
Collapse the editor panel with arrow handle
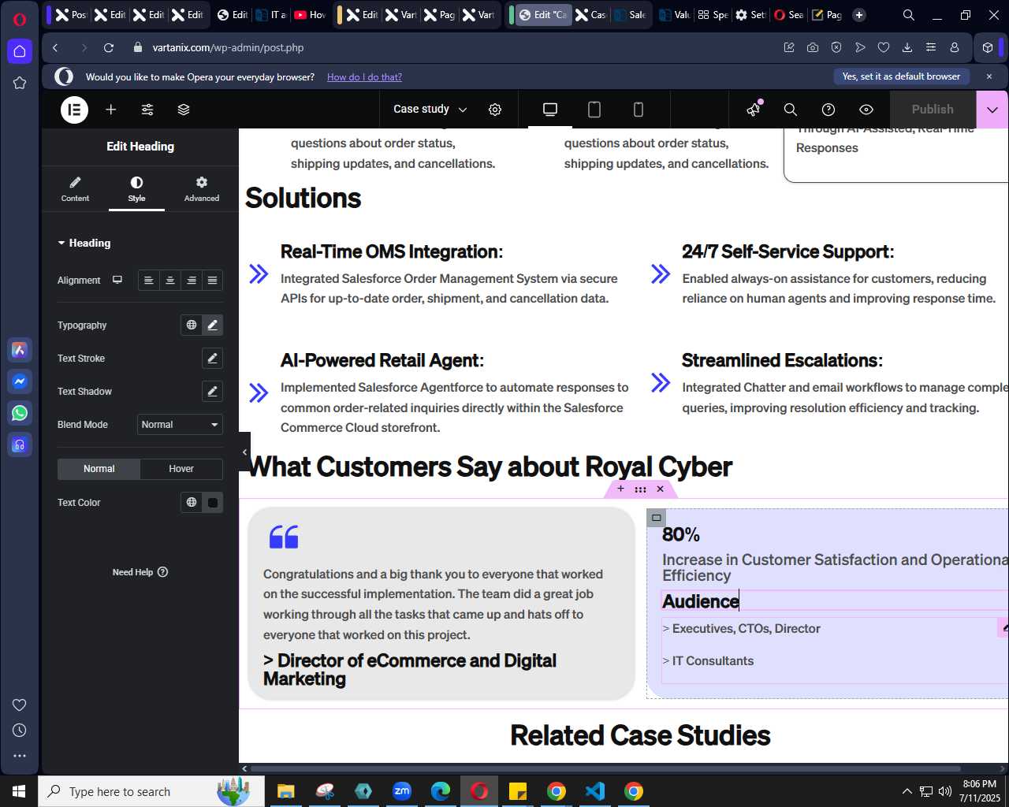244,452
